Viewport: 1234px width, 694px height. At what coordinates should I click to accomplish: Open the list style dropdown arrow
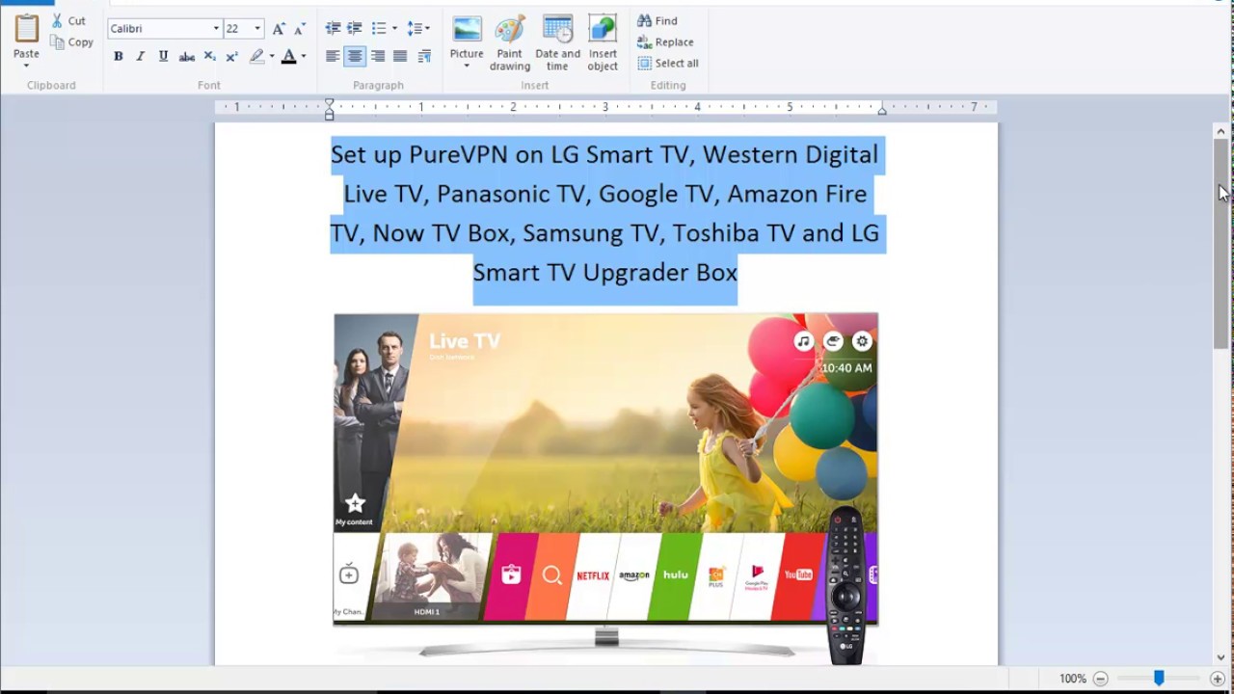pos(395,29)
